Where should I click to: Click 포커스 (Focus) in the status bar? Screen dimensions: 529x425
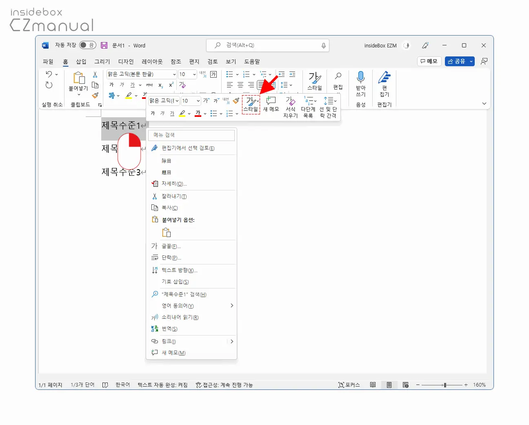[x=349, y=385]
